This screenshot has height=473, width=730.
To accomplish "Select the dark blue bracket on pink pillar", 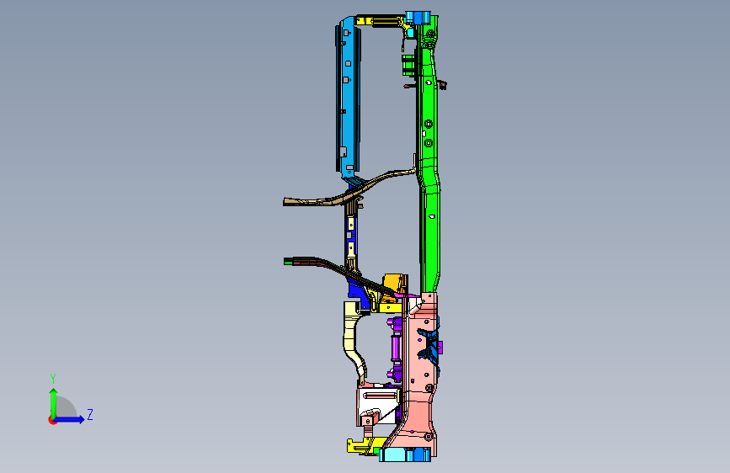I will click(x=429, y=345).
